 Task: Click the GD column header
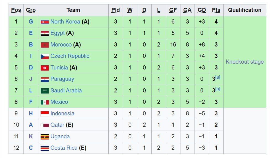202,10
